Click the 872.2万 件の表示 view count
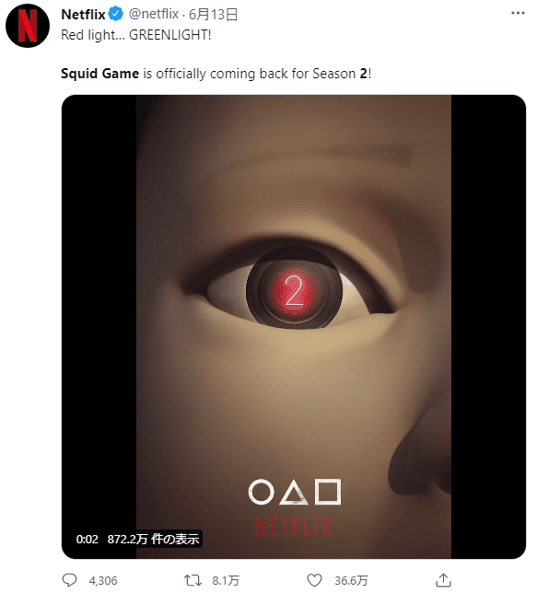537x605 pixels. pyautogui.click(x=153, y=539)
